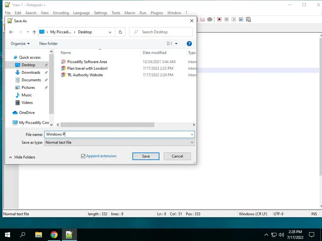Click the Monitoring eye icon in Notepad++ toolbar
Screen dimensions: 322x241
(210, 19)
